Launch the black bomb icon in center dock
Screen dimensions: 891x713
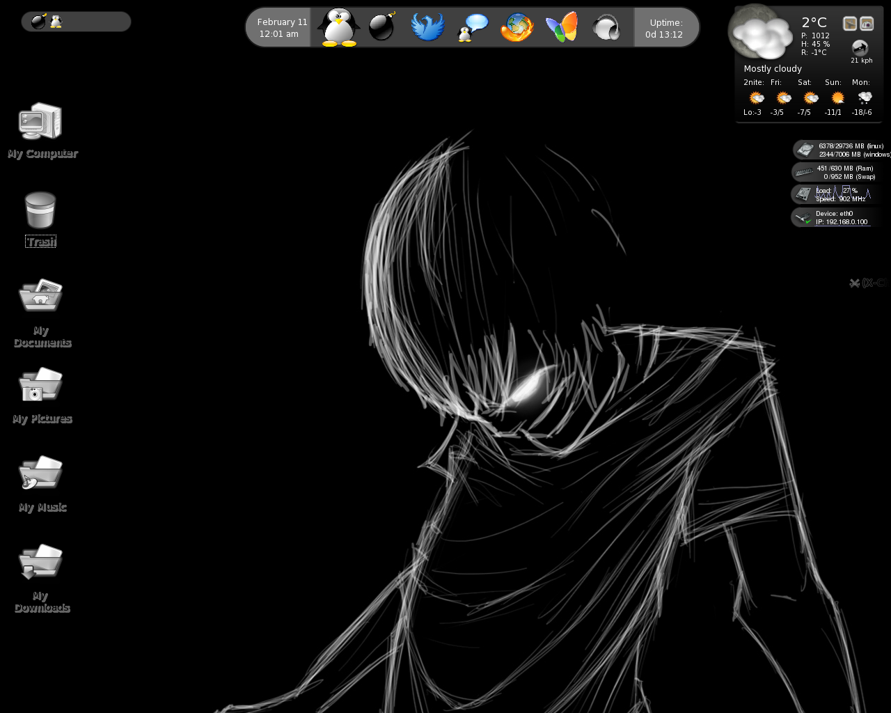(x=381, y=27)
